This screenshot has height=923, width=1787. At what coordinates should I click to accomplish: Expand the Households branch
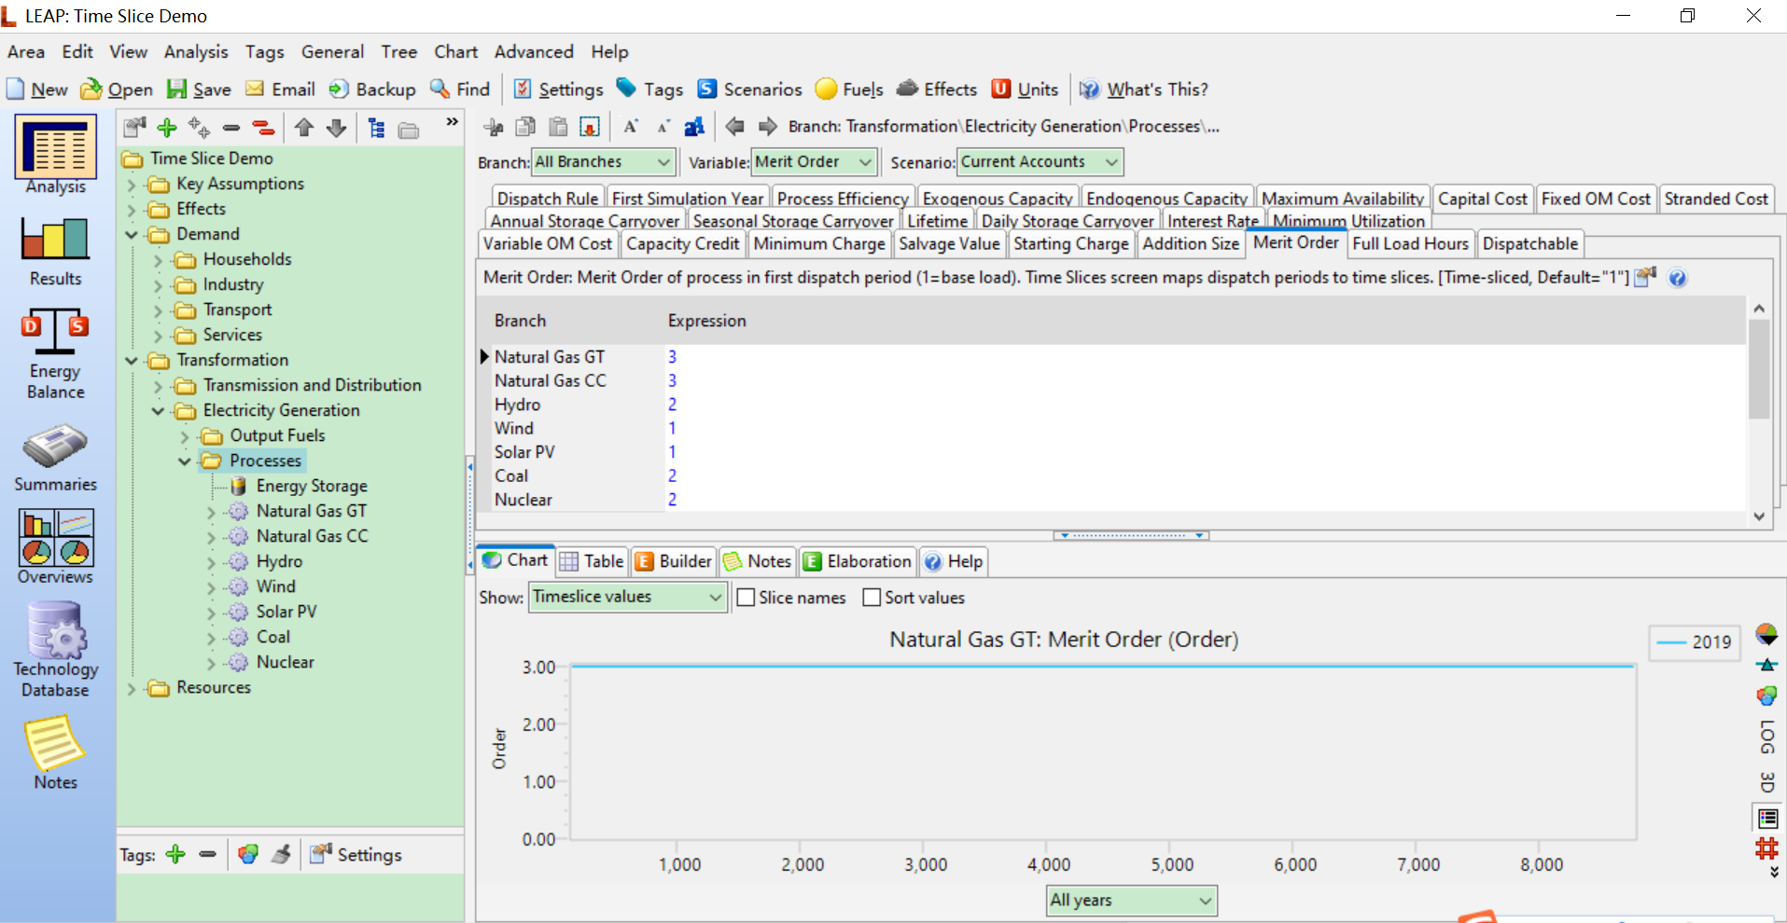coord(158,260)
